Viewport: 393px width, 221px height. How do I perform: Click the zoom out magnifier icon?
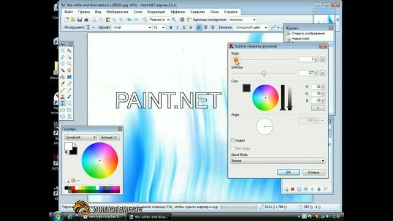145,20
